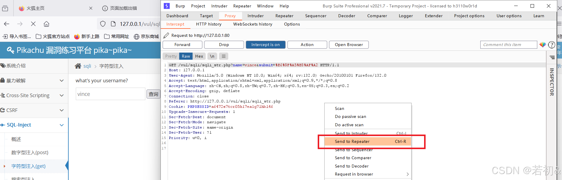Switch to Raw view
This screenshot has height=180, width=562.
pos(186,56)
